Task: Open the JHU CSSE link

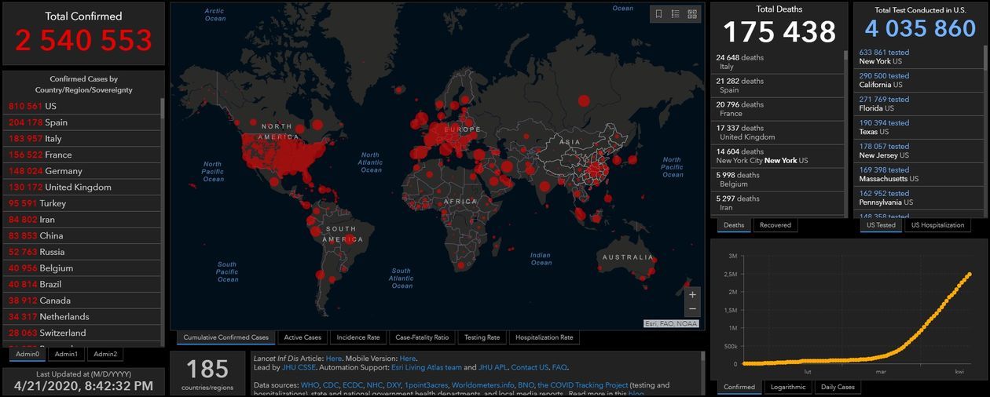Action: point(295,367)
